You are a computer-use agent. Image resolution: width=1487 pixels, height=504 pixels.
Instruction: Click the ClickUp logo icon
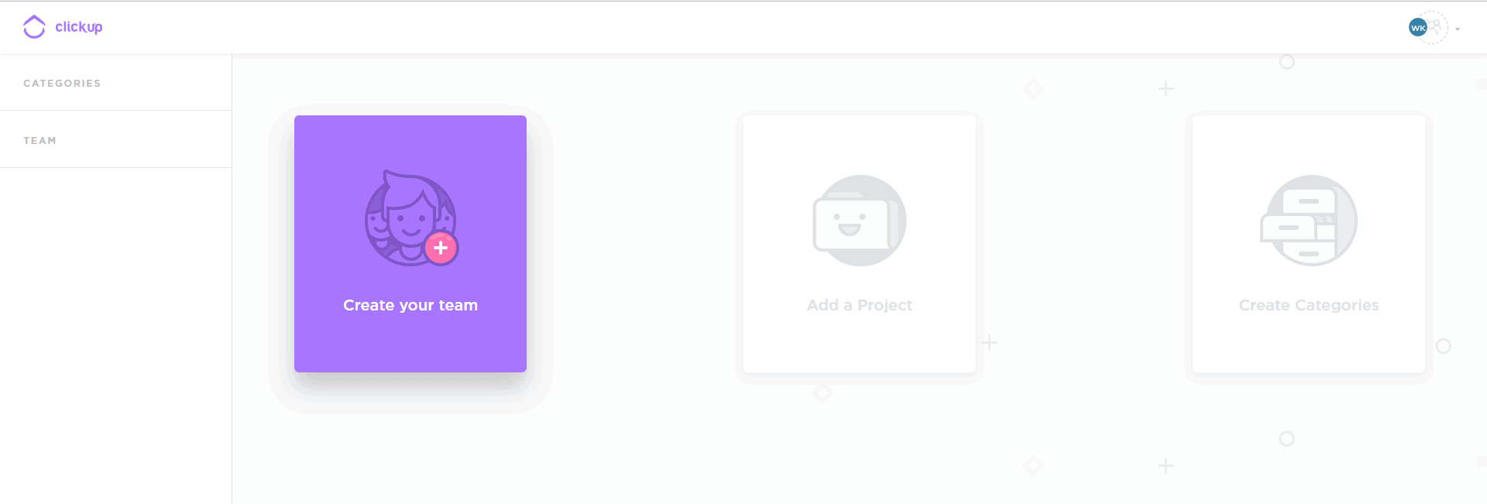(34, 27)
